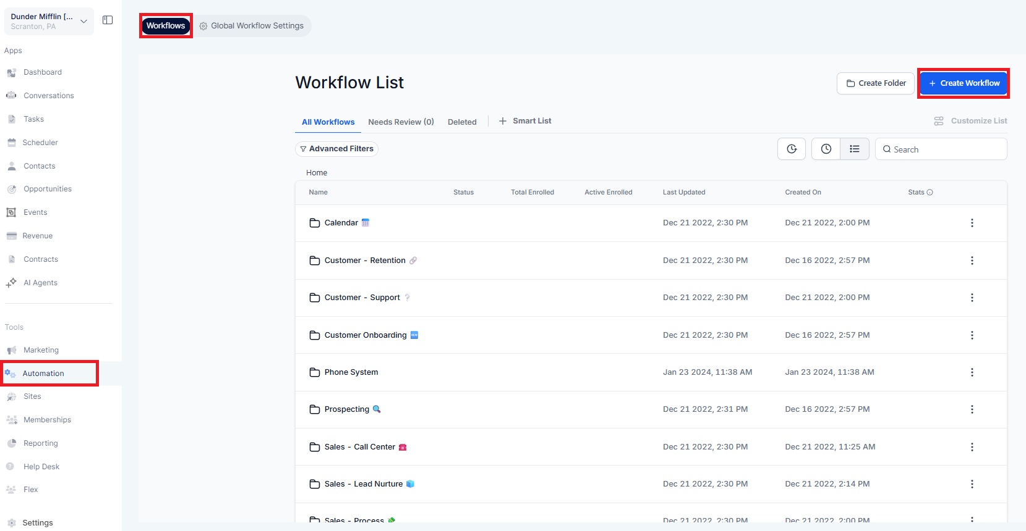Viewport: 1026px width, 531px height.
Task: Open more options for Customer - Retention row
Action: [x=972, y=261]
